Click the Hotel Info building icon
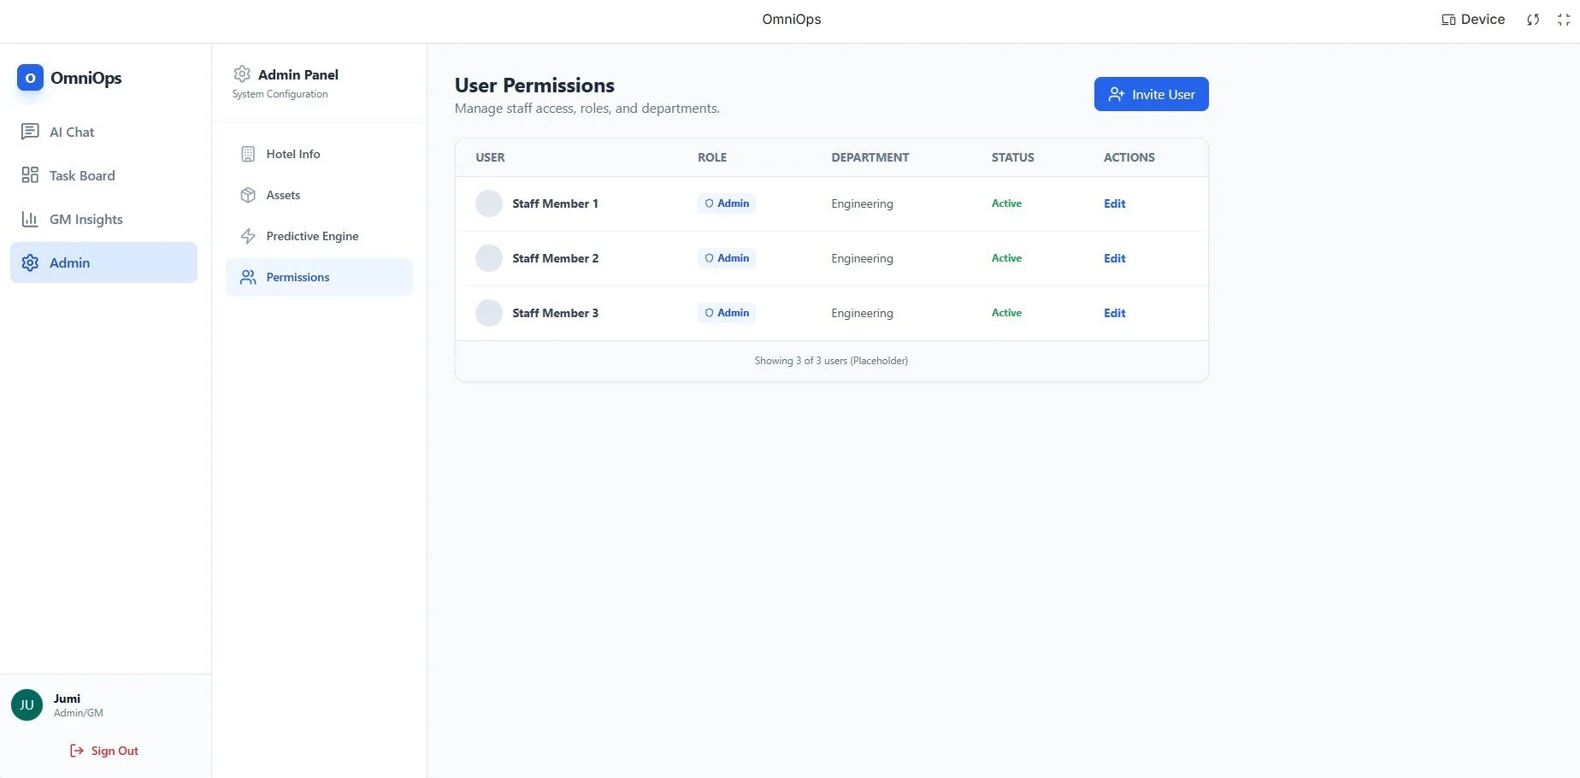The width and height of the screenshot is (1580, 778). tap(248, 154)
